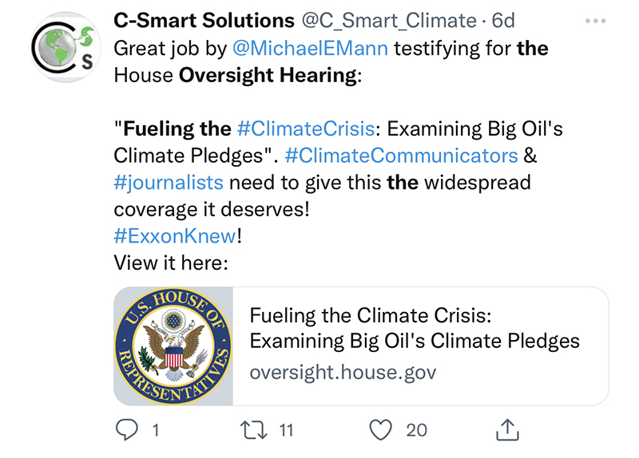Visit the oversight.house.gov domain in the card
This screenshot has height=458, width=639.
pos(343,373)
